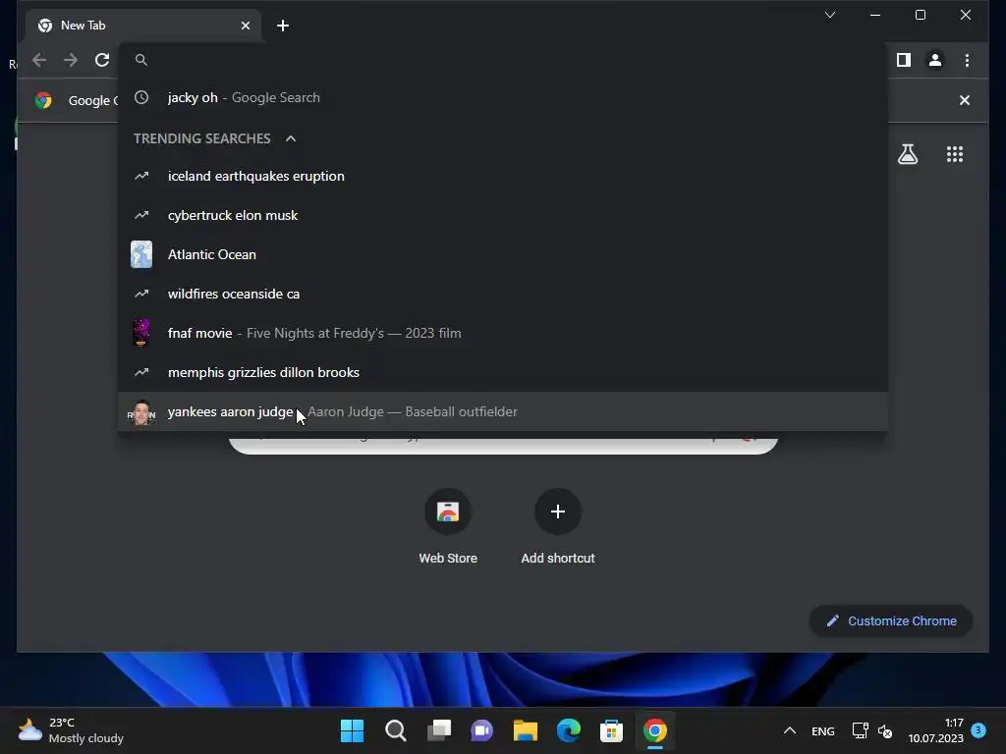Click the Aaron Judge photo thumbnail
Image resolution: width=1006 pixels, height=754 pixels.
[x=141, y=412]
